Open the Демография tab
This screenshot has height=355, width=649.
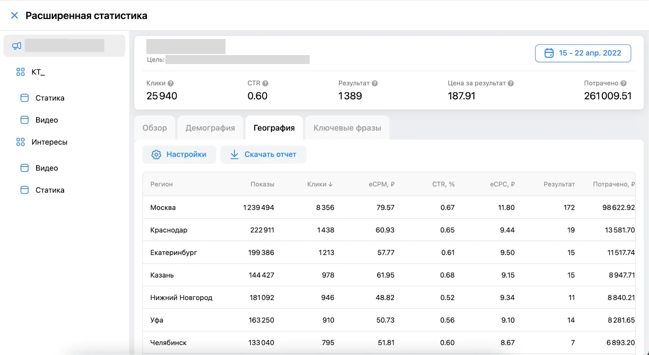pos(210,128)
